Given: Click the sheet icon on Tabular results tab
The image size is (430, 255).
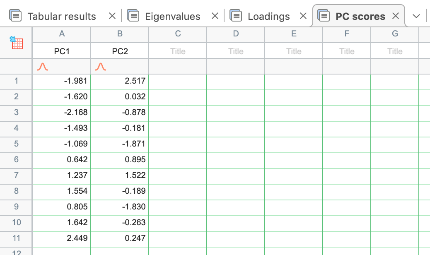Looking at the screenshot, I should coord(15,16).
